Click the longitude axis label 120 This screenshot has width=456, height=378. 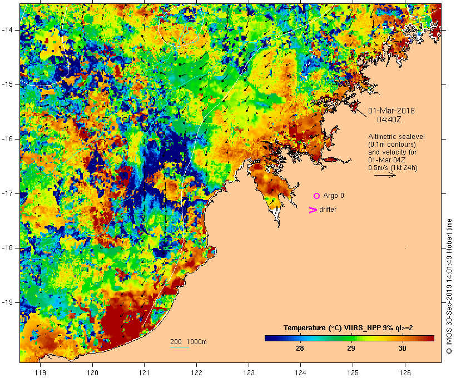(92, 373)
